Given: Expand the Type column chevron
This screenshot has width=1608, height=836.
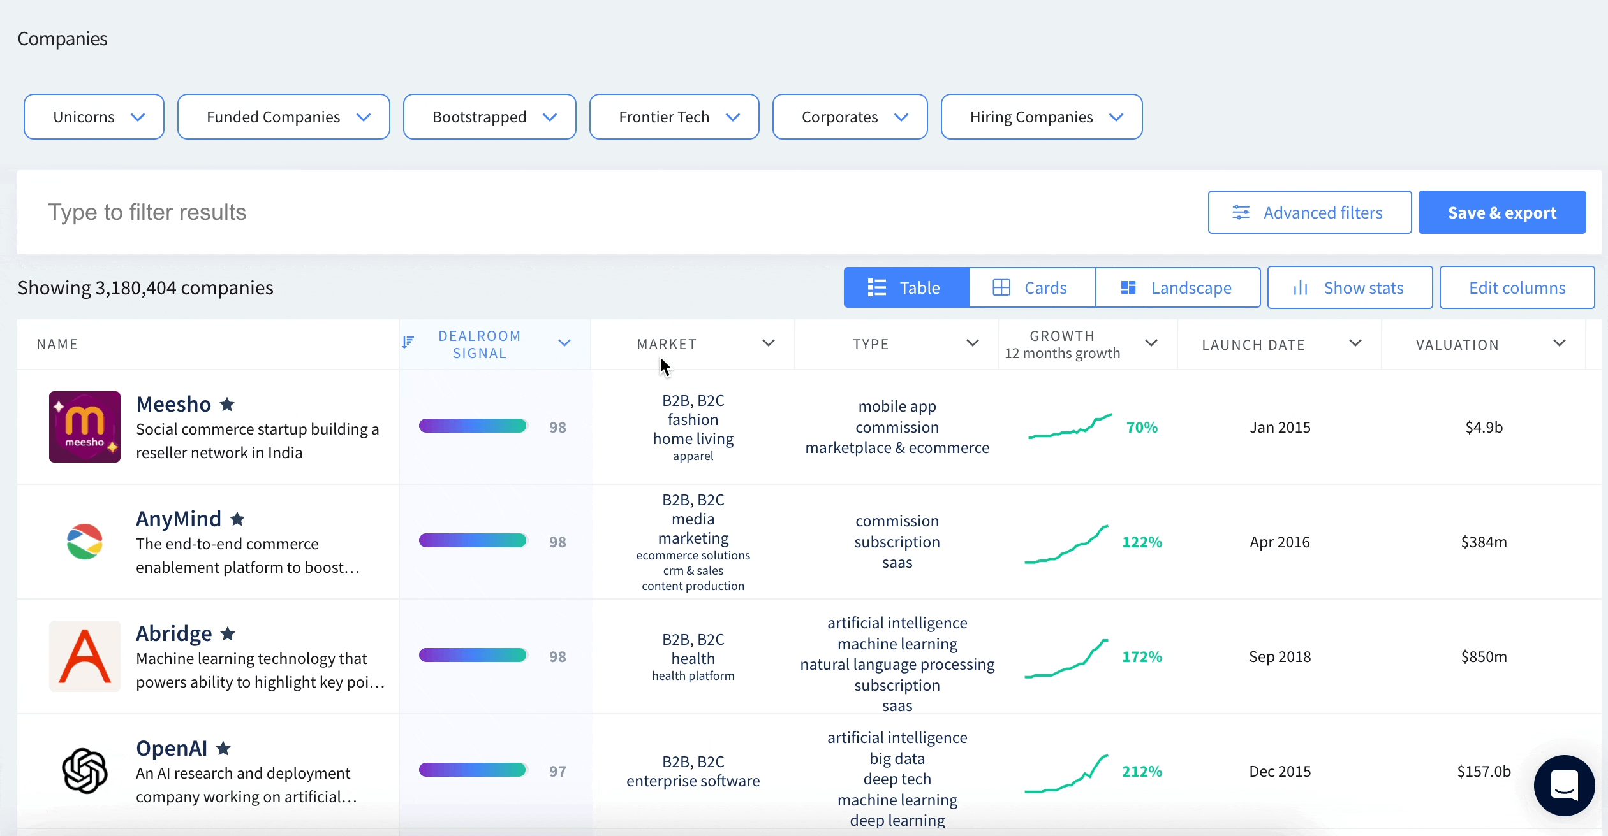Looking at the screenshot, I should (973, 343).
